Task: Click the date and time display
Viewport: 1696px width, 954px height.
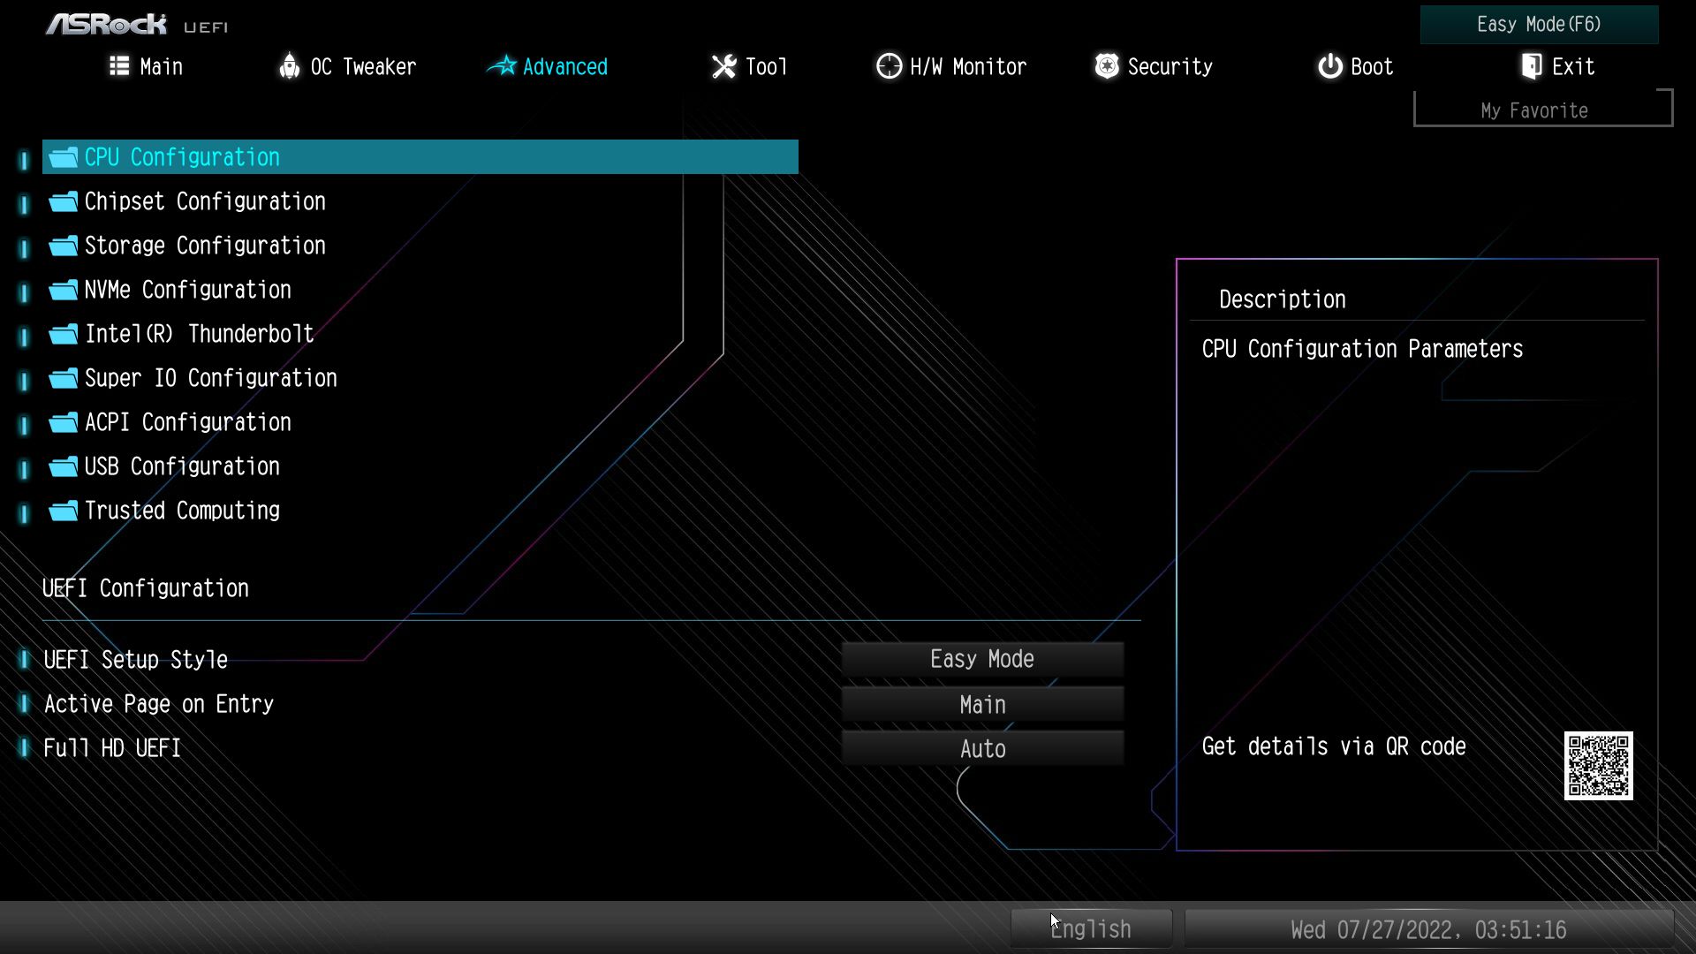Action: (x=1428, y=929)
